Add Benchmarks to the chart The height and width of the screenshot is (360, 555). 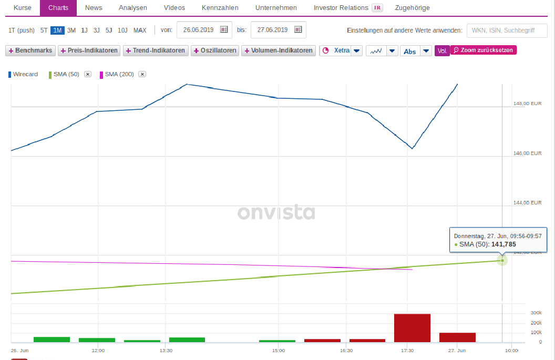[30, 50]
